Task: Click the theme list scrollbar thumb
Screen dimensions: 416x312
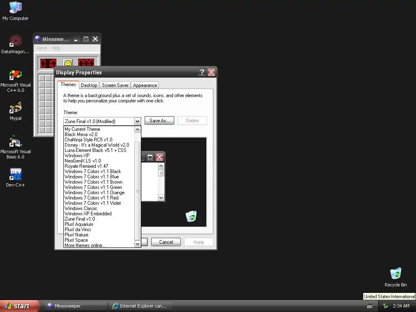Action: [x=137, y=191]
